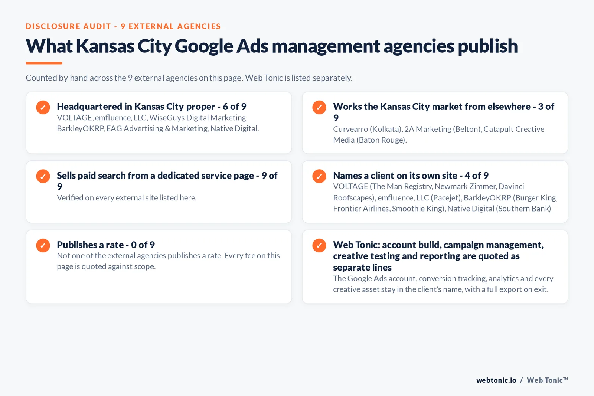Image resolution: width=594 pixels, height=396 pixels.
Task: Click the agency list starting with VOLTAGE, emfluence
Action: [158, 123]
